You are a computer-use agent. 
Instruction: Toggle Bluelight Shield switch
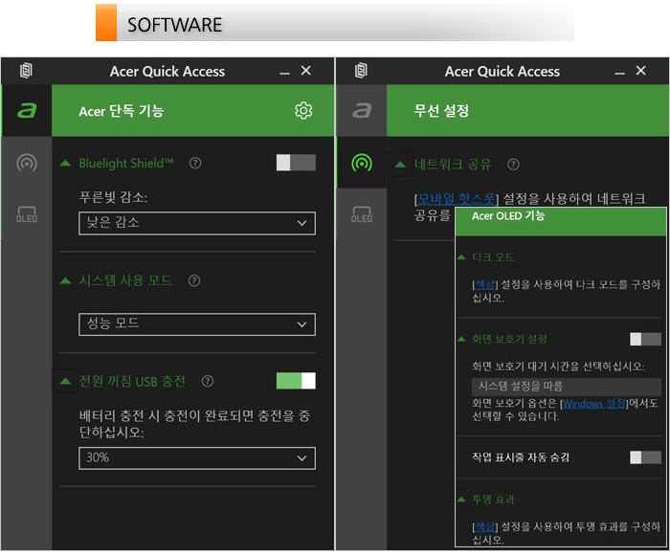(x=296, y=163)
